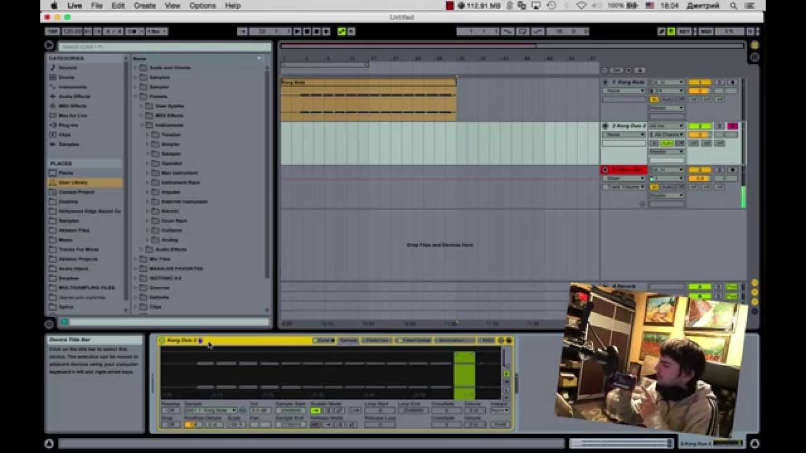Click the Stop button in transport

pos(307,31)
